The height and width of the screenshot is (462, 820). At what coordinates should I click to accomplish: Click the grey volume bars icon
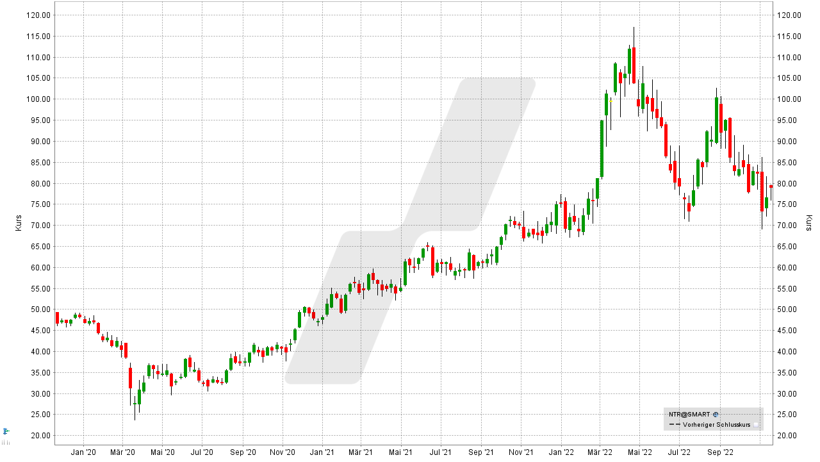pyautogui.click(x=6, y=441)
